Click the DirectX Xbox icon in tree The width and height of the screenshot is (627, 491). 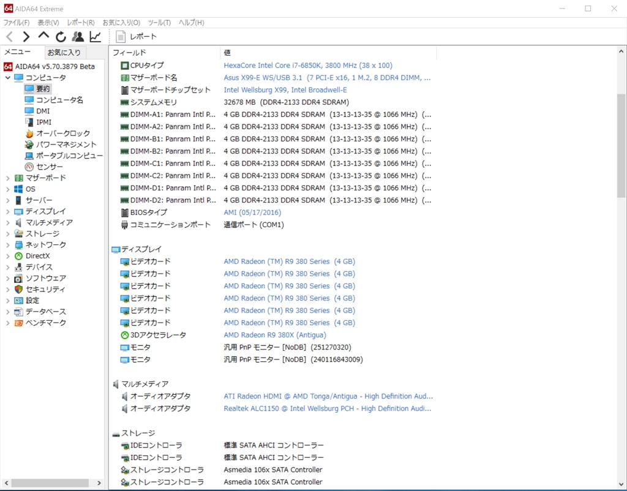(18, 256)
